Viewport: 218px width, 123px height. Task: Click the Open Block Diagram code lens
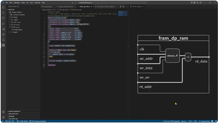point(54,16)
